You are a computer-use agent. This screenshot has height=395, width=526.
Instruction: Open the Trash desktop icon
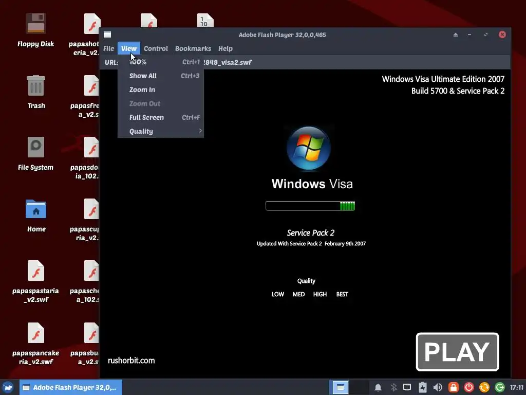pos(35,85)
